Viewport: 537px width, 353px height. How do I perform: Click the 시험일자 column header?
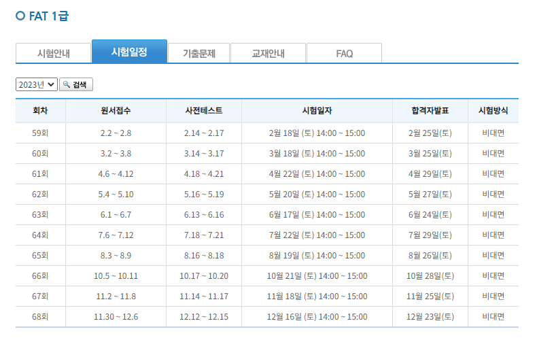click(317, 110)
